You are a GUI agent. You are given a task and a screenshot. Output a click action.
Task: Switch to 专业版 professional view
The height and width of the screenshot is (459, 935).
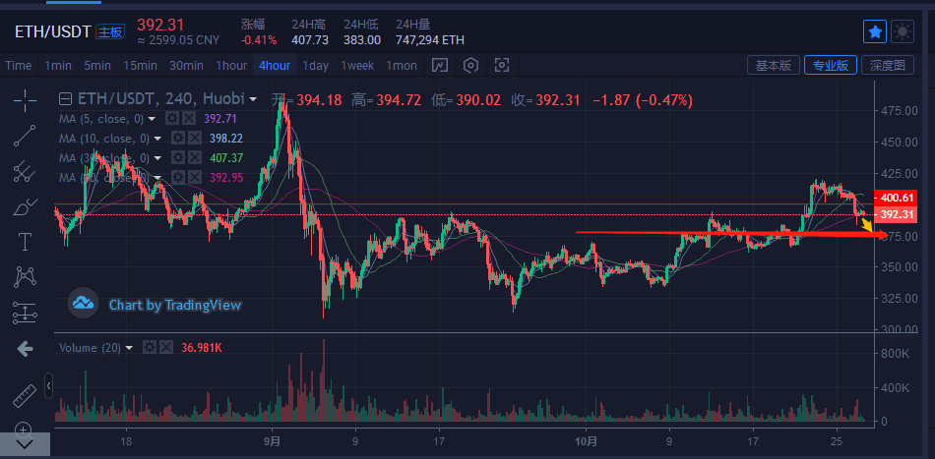point(831,66)
